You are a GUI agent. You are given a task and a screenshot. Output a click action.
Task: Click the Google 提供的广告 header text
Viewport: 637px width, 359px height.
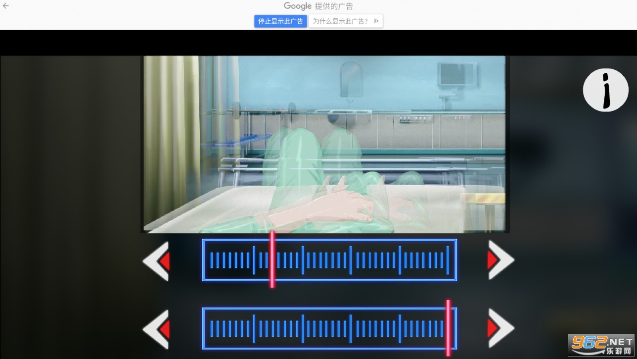[x=318, y=6]
